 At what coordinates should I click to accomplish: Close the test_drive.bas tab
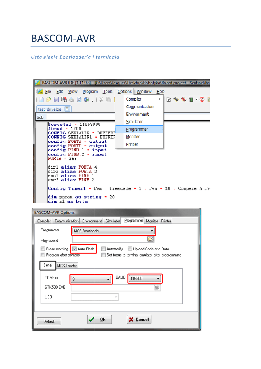[x=67, y=109]
